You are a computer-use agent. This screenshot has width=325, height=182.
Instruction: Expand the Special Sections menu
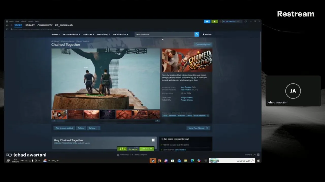tap(120, 34)
